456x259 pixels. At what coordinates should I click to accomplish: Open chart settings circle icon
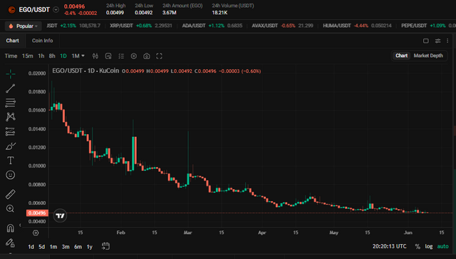tap(134, 56)
